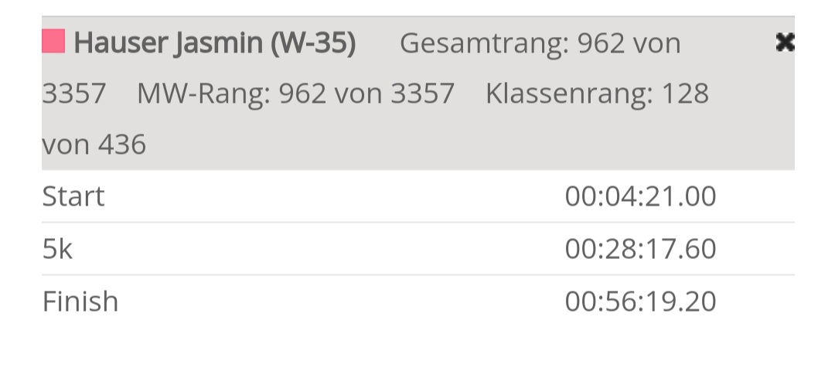The width and height of the screenshot is (835, 378).
Task: Click the 5k time 00:28:17.60
Action: pyautogui.click(x=640, y=249)
